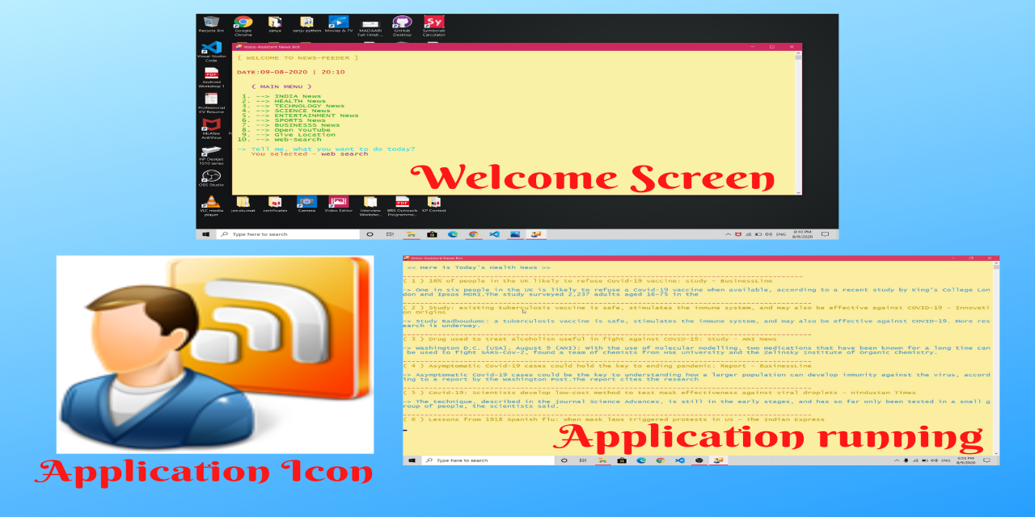The width and height of the screenshot is (1035, 517).
Task: Open Edge browser in Welcome Screen taskbar
Action: point(453,234)
